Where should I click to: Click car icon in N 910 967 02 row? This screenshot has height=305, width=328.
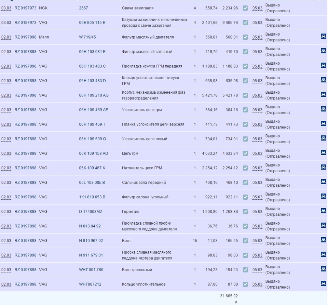323,240
